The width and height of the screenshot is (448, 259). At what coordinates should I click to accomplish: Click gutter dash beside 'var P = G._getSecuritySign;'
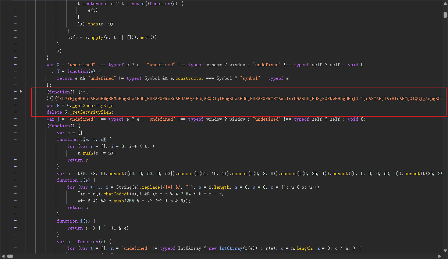coord(15,105)
